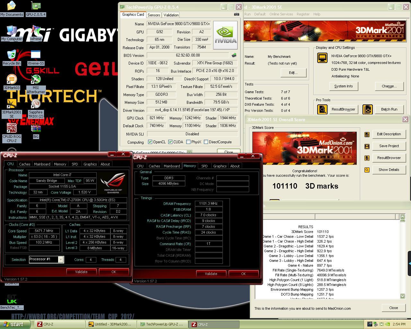Click the Edit Description icon

(x=367, y=134)
